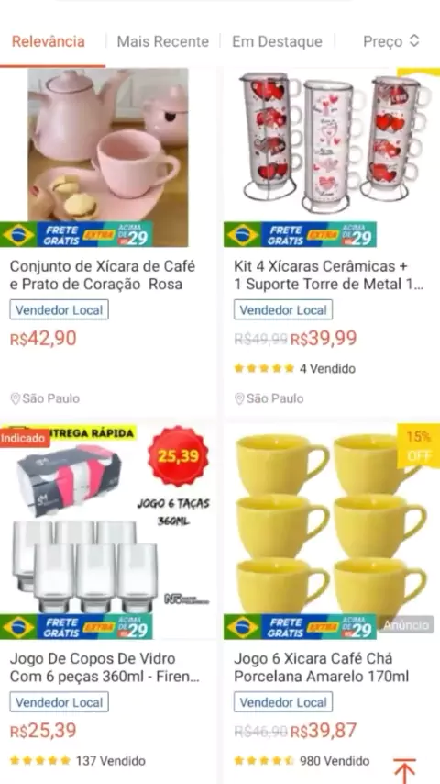Tap the 15% OFF discount badge
The height and width of the screenshot is (784, 440).
419,446
